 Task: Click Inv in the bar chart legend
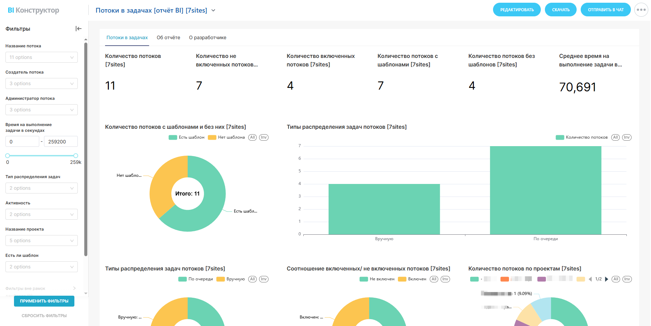tap(626, 137)
